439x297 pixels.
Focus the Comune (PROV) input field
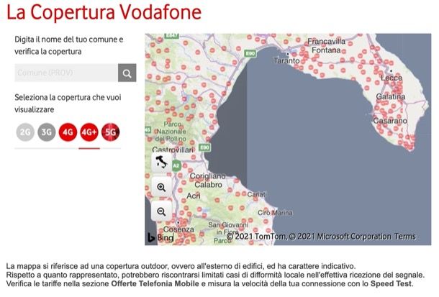click(x=66, y=73)
